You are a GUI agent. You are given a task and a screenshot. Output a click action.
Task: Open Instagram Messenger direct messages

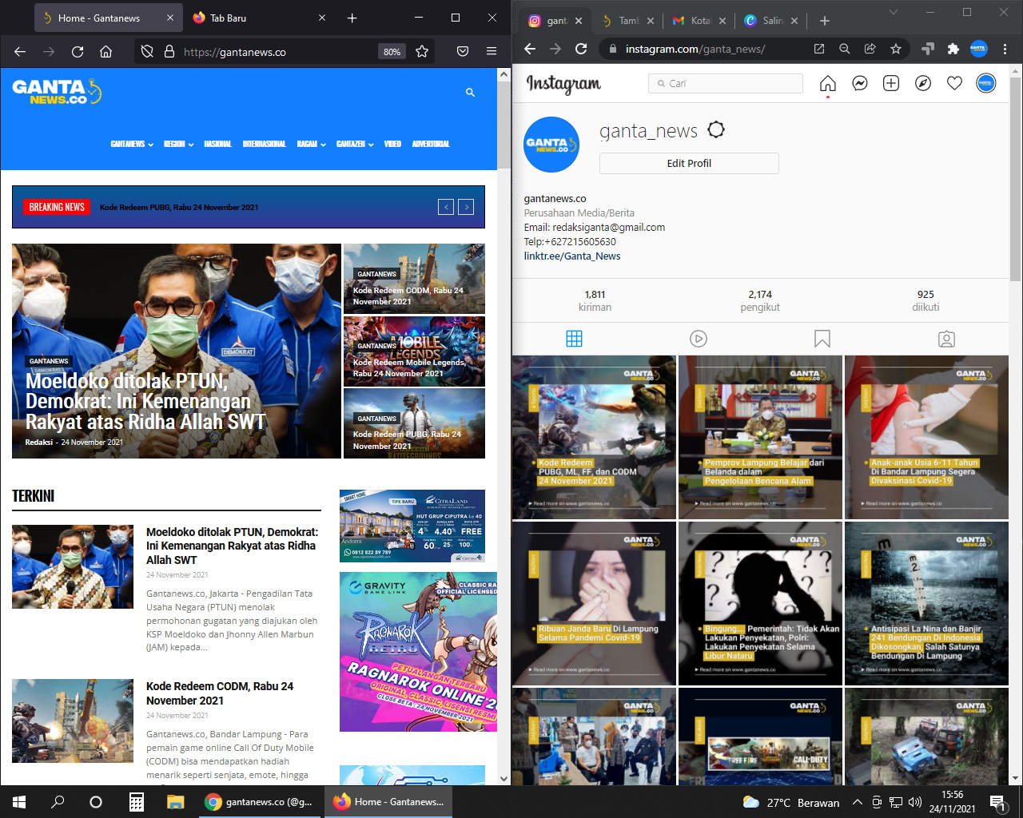pos(860,84)
